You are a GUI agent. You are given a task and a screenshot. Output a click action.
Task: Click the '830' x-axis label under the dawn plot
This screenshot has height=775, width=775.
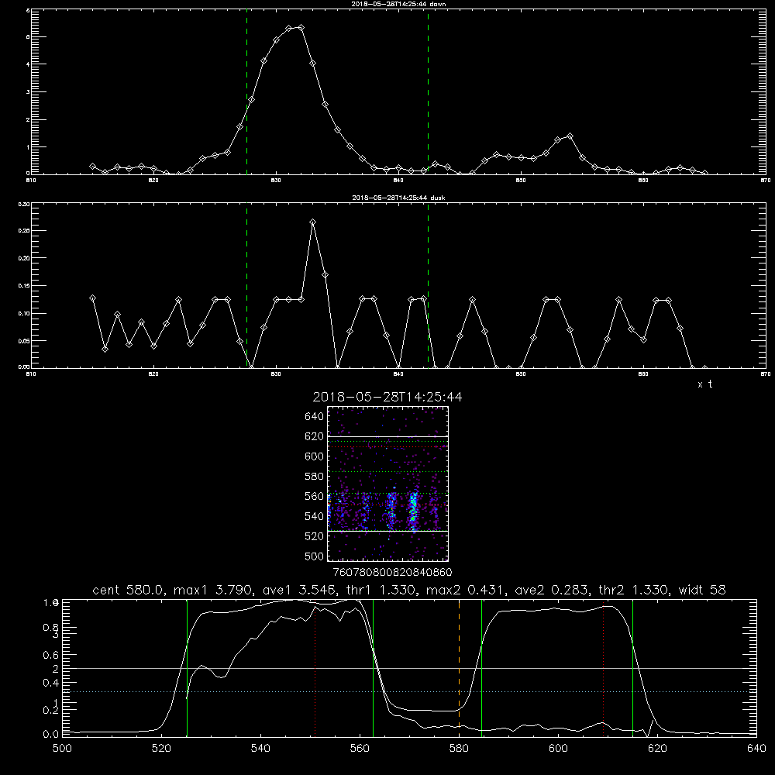pyautogui.click(x=276, y=181)
